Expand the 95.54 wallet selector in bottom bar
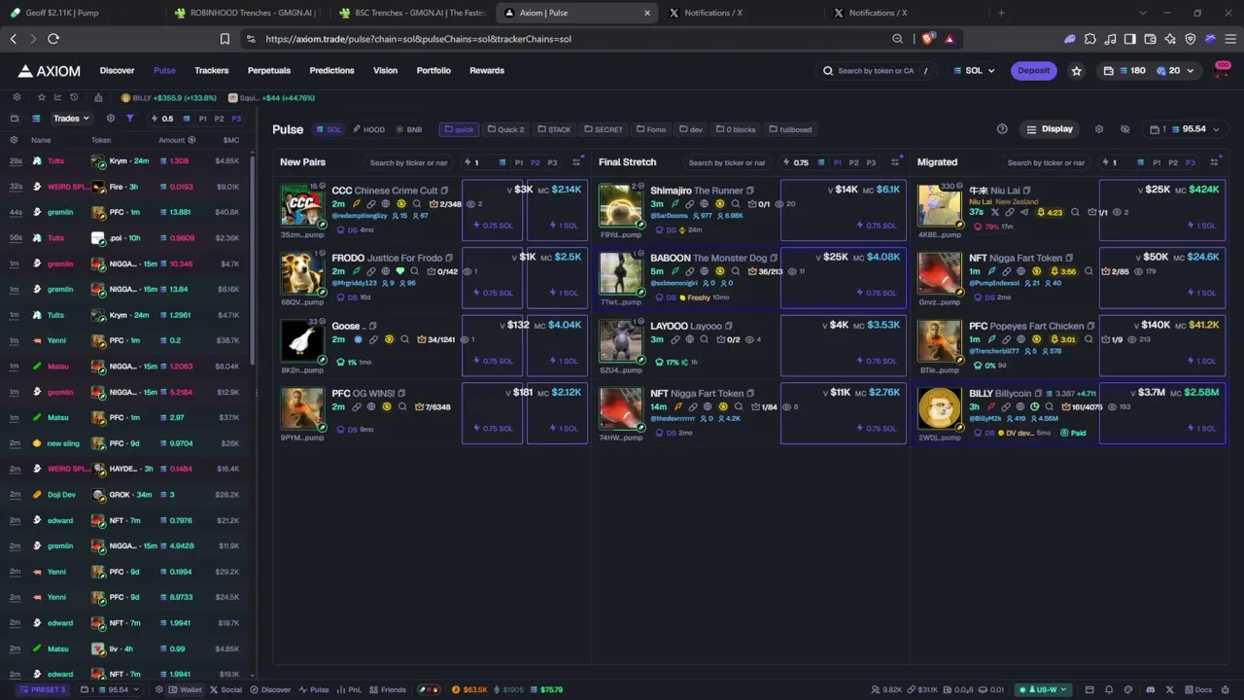The height and width of the screenshot is (700, 1244). [x=112, y=689]
